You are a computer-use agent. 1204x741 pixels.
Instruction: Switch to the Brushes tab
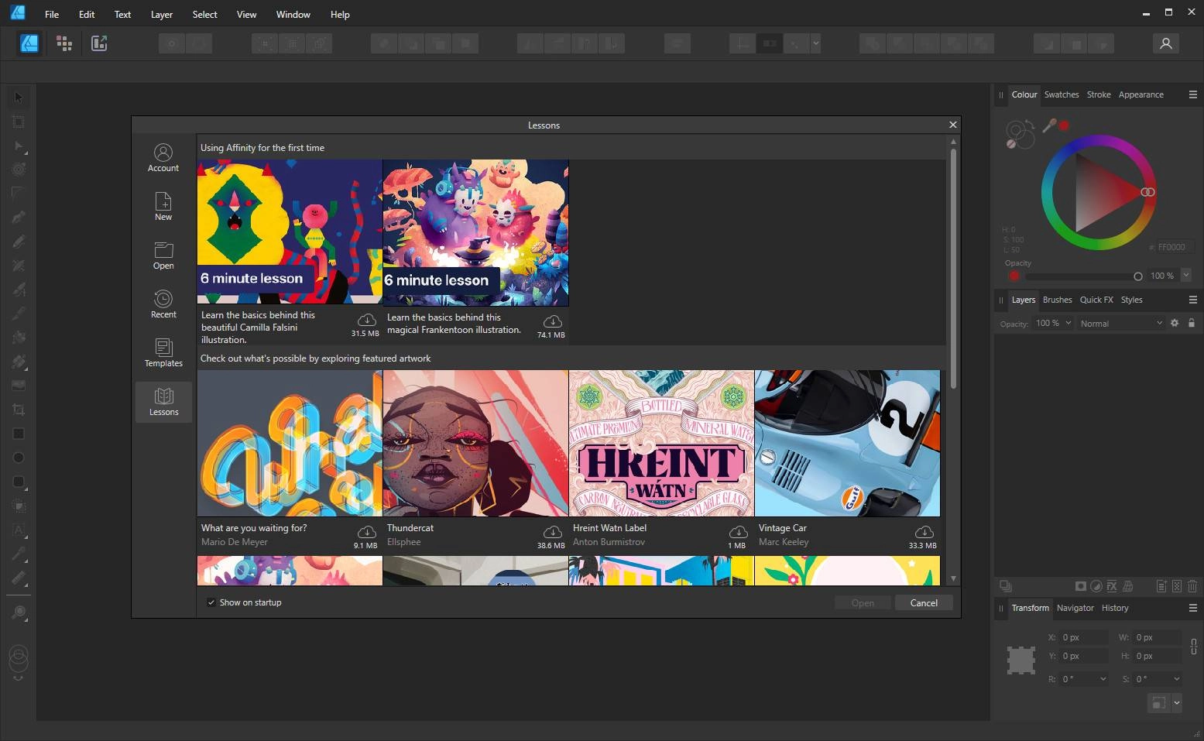1057,300
